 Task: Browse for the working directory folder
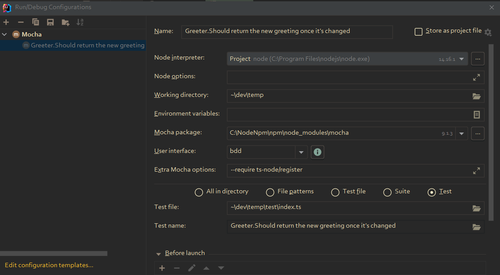(477, 96)
